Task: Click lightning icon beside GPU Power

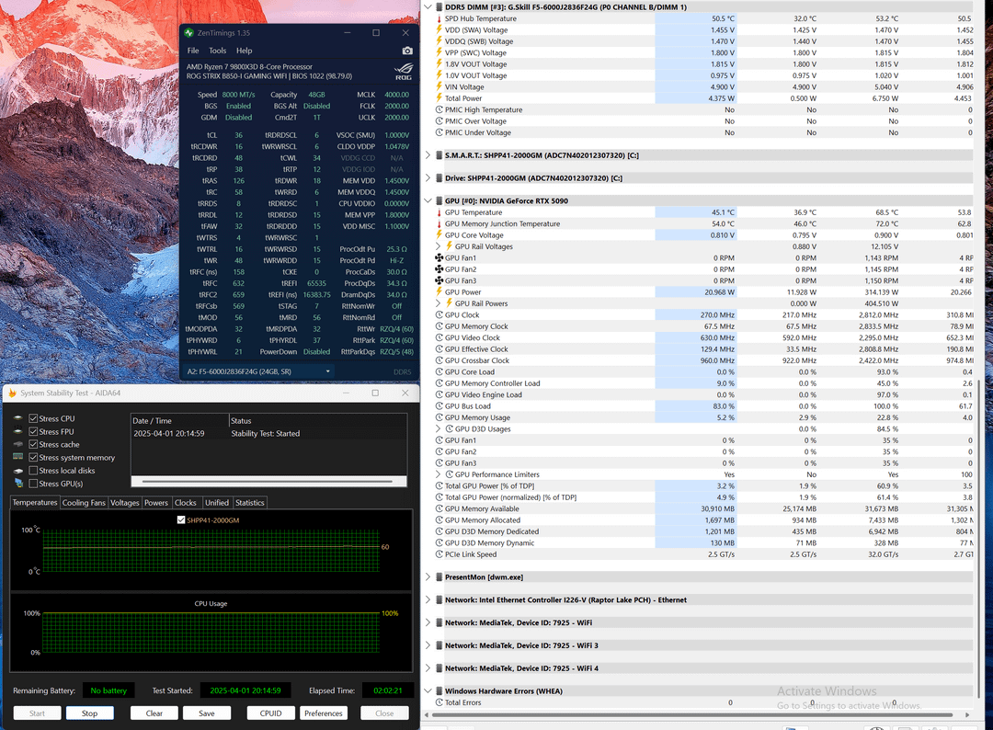Action: 439,292
